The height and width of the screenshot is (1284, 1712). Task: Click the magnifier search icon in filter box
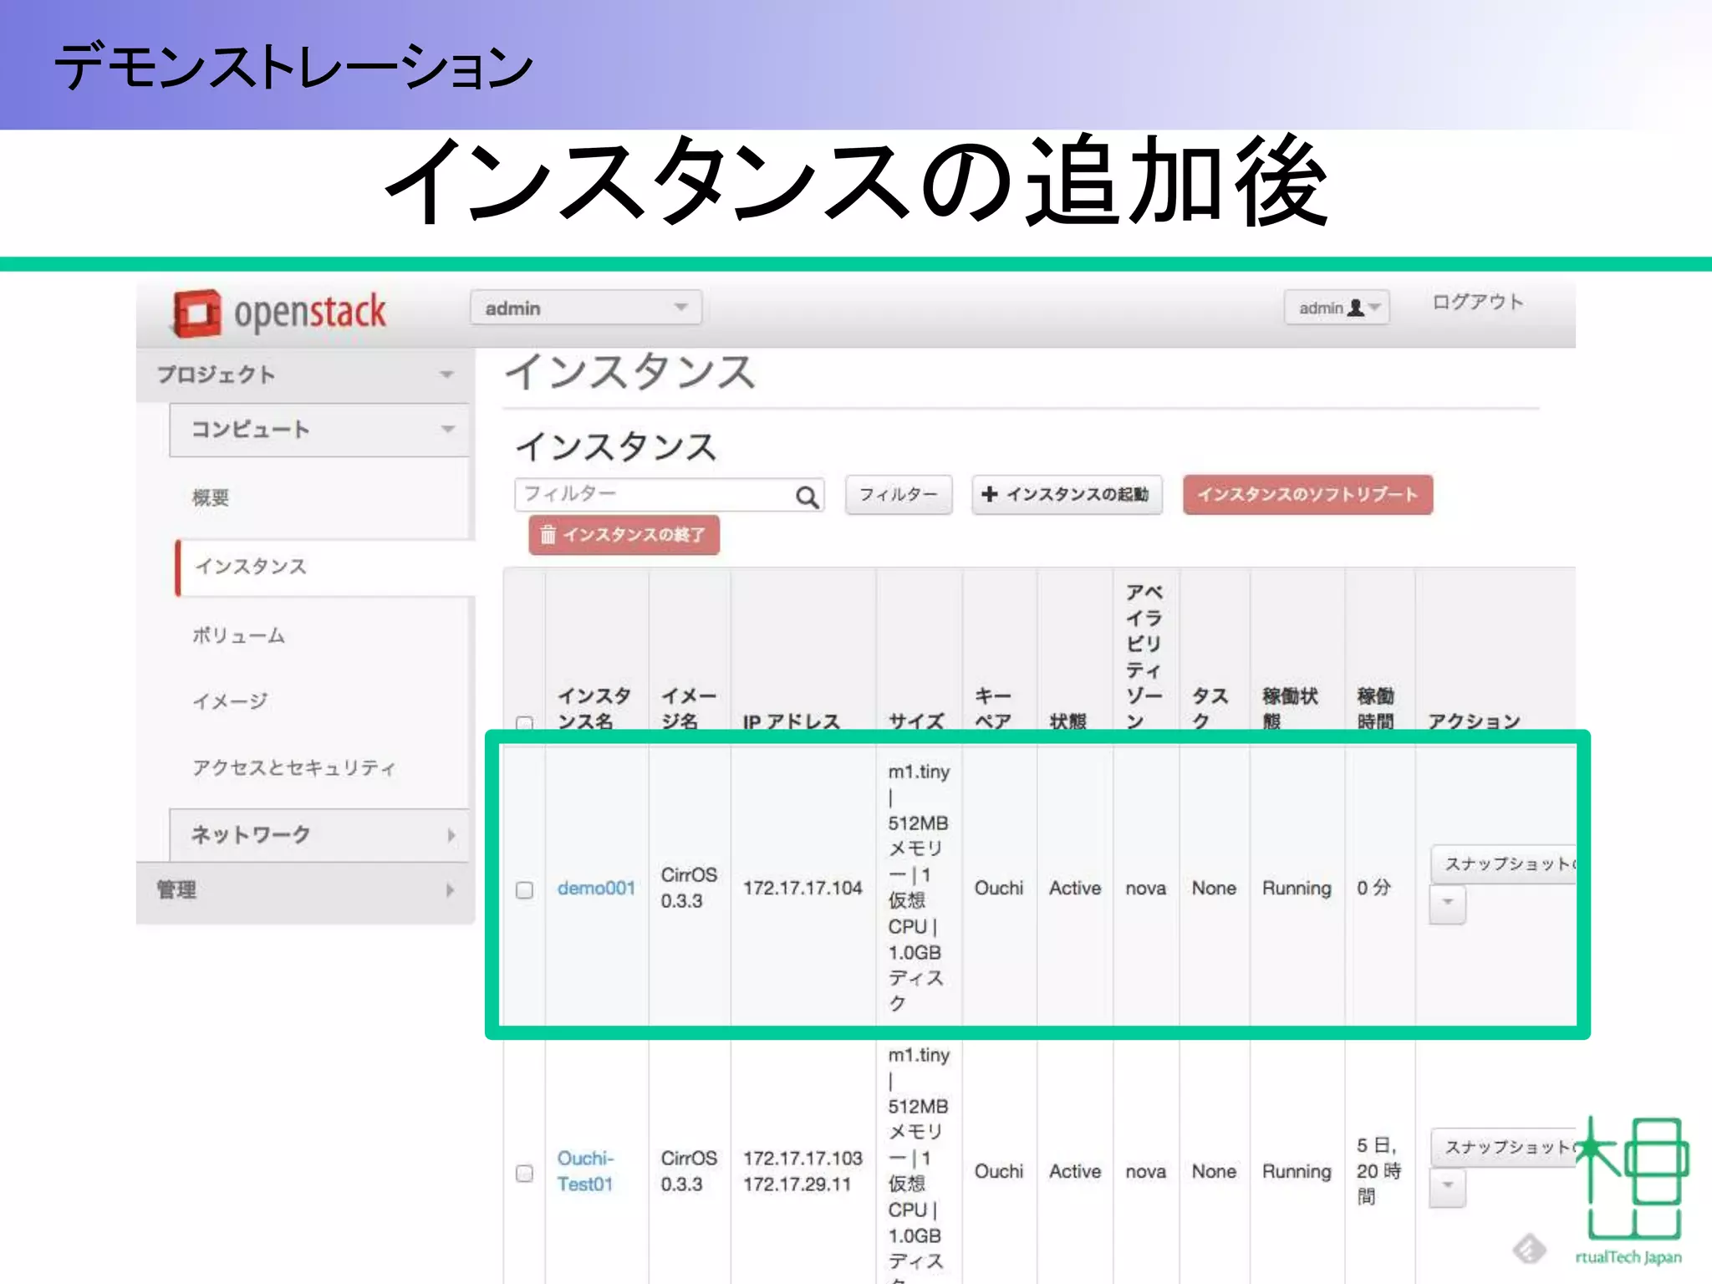tap(807, 497)
